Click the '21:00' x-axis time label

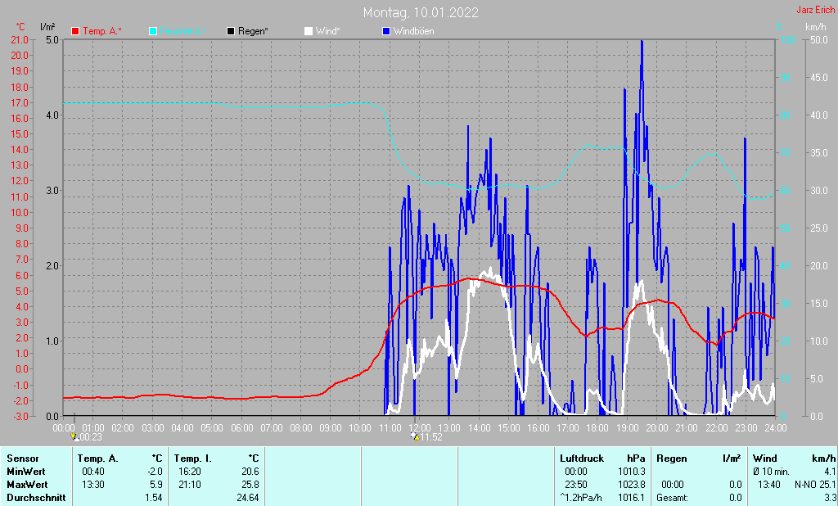687,428
